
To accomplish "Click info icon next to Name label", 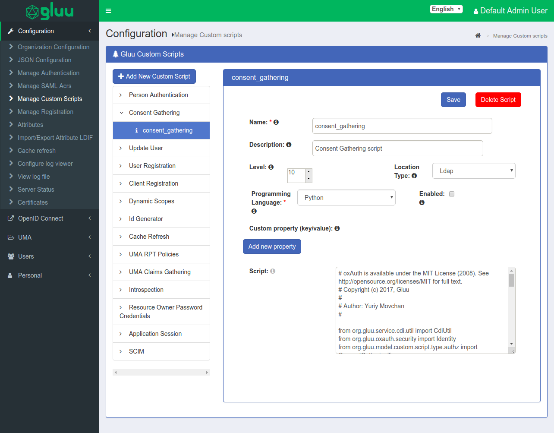I will (x=276, y=122).
